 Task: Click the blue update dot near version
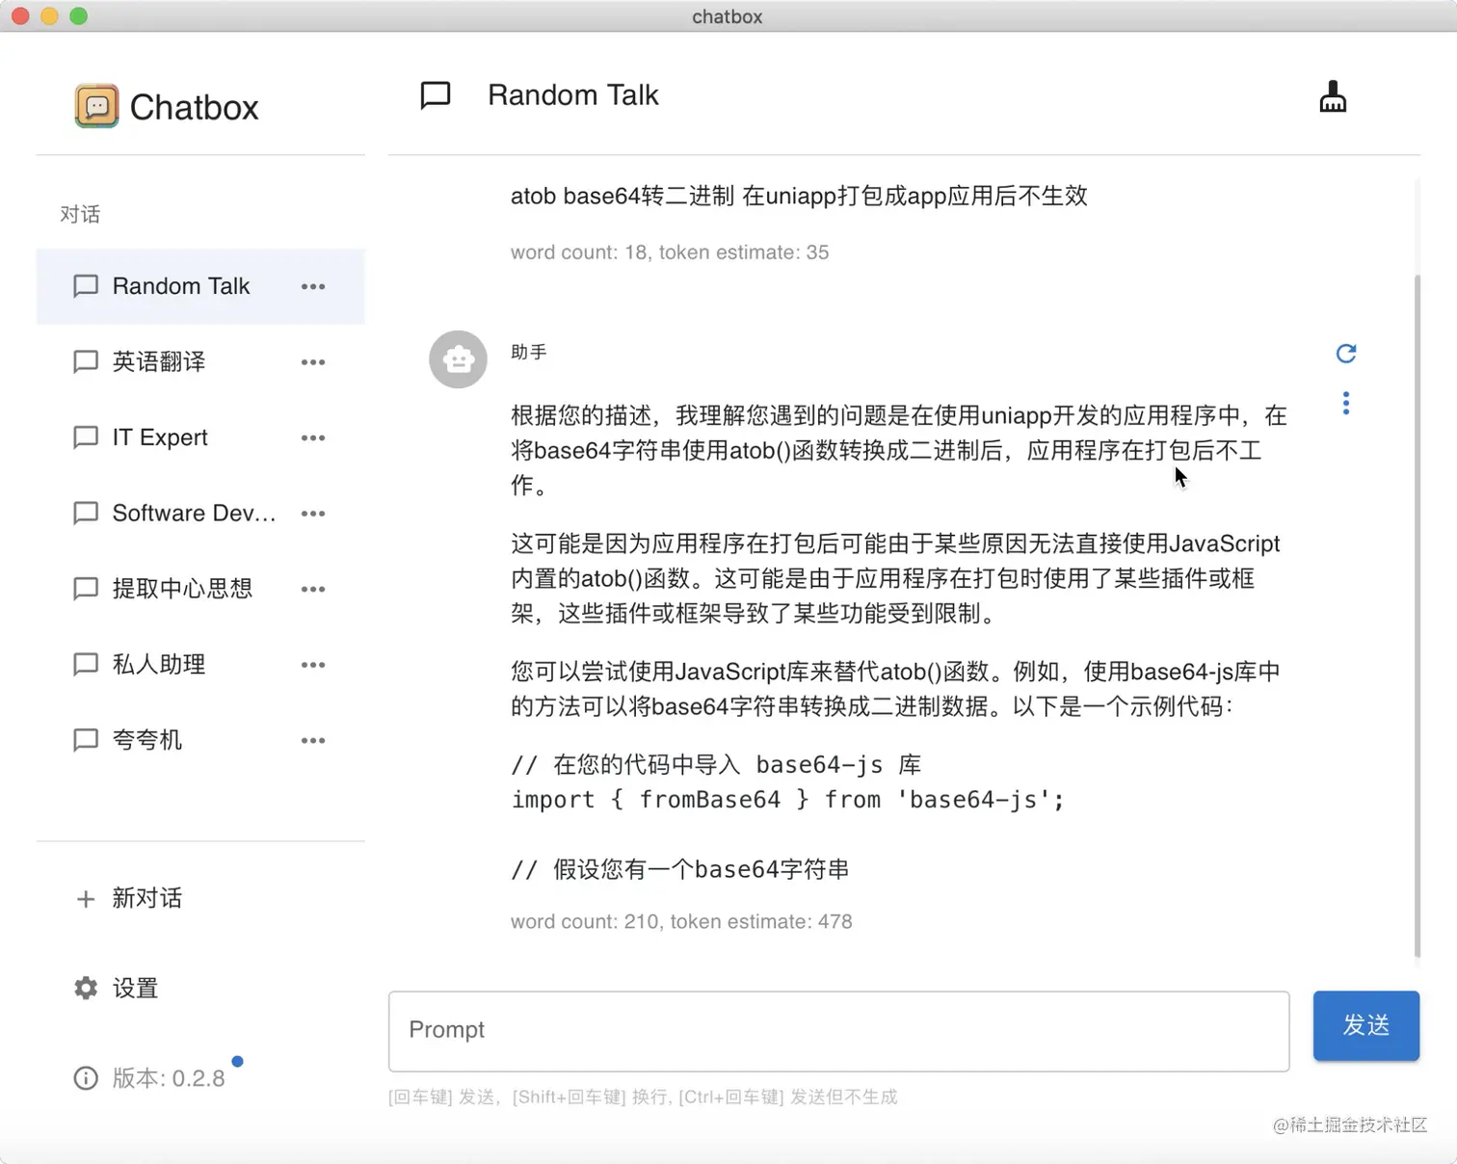point(237,1061)
